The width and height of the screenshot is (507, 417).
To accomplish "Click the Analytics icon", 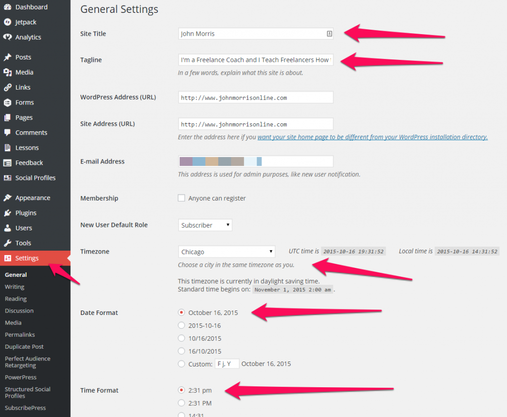I will [7, 37].
